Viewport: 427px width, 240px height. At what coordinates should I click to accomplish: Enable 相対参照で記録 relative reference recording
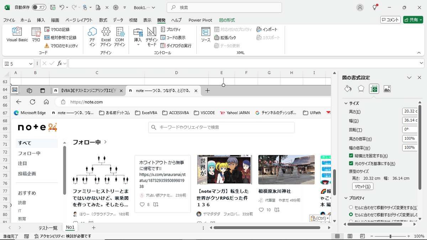pos(60,38)
